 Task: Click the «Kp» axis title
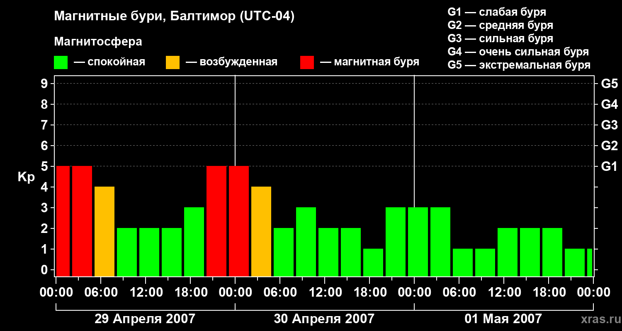pos(27,177)
